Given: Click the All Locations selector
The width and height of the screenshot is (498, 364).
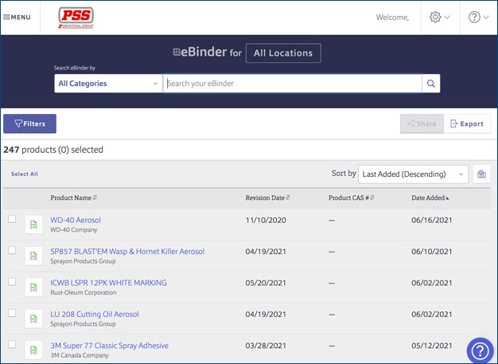Looking at the screenshot, I should (x=283, y=53).
